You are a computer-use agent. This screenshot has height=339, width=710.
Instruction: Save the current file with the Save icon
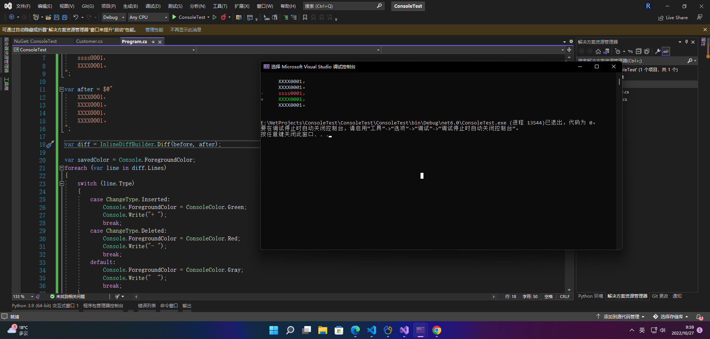click(x=57, y=17)
